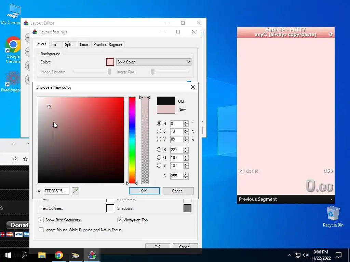The image size is (350, 262).
Task: Open notification center icon
Action: [x=339, y=255]
